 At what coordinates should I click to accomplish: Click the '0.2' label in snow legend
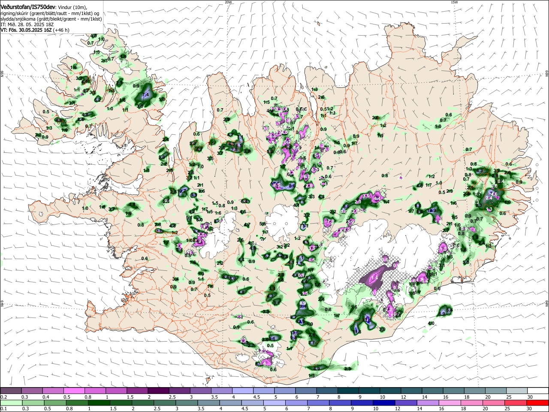(3, 397)
